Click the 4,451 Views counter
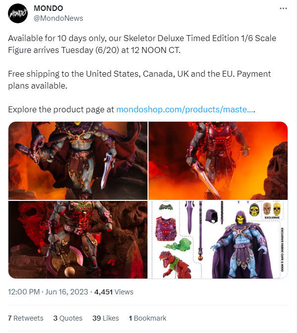 [114, 292]
